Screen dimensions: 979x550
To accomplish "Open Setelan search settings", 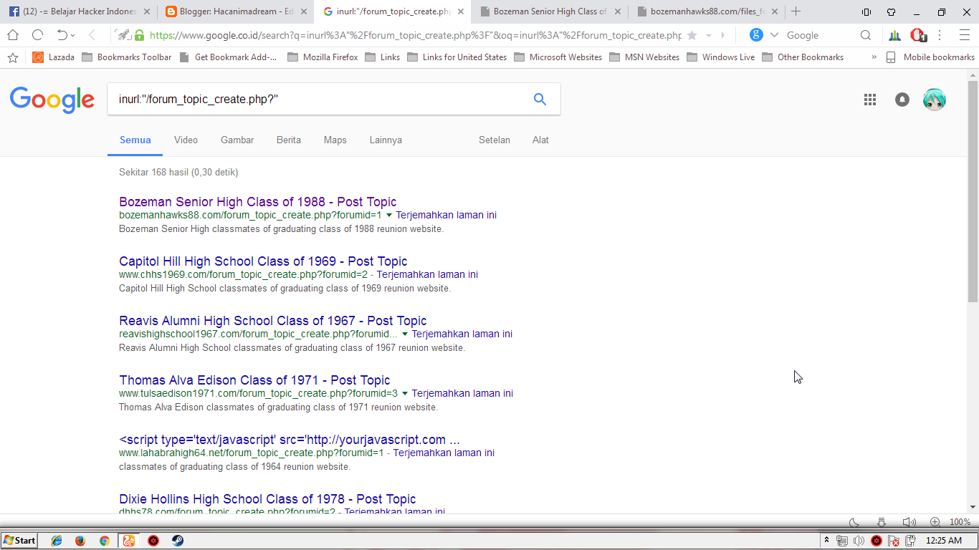I will click(x=495, y=140).
